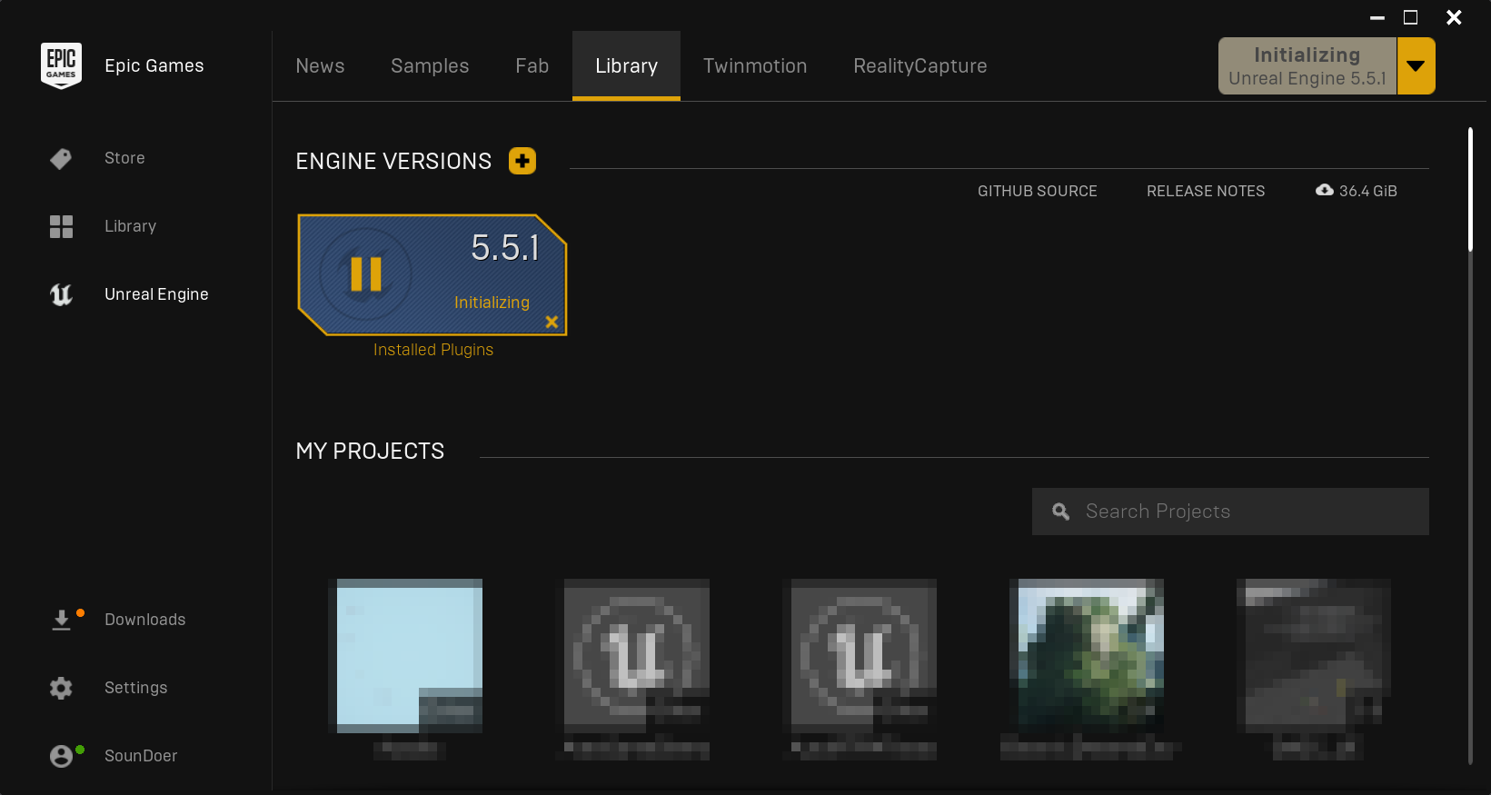Click the Search Projects input field
Image resolution: width=1491 pixels, height=795 pixels.
(x=1230, y=512)
